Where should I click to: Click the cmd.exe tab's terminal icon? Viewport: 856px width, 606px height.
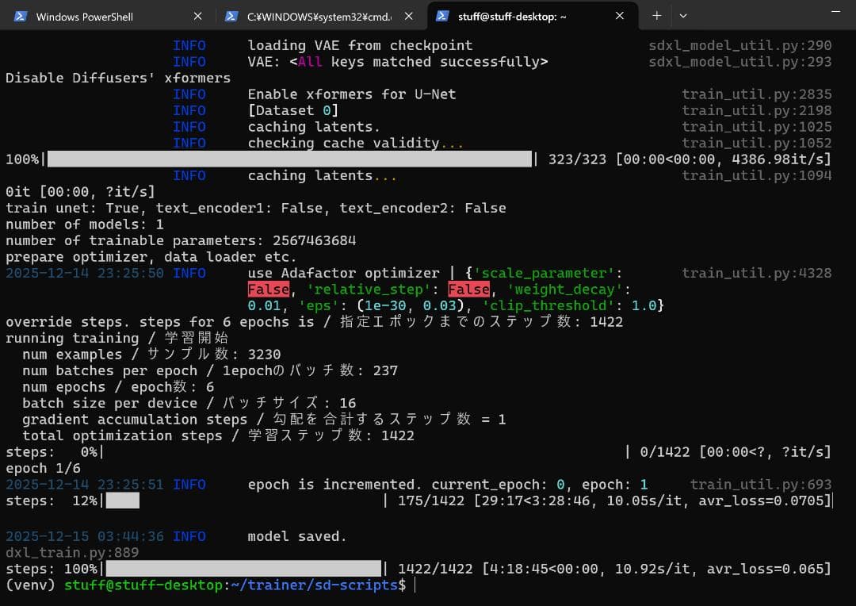231,16
